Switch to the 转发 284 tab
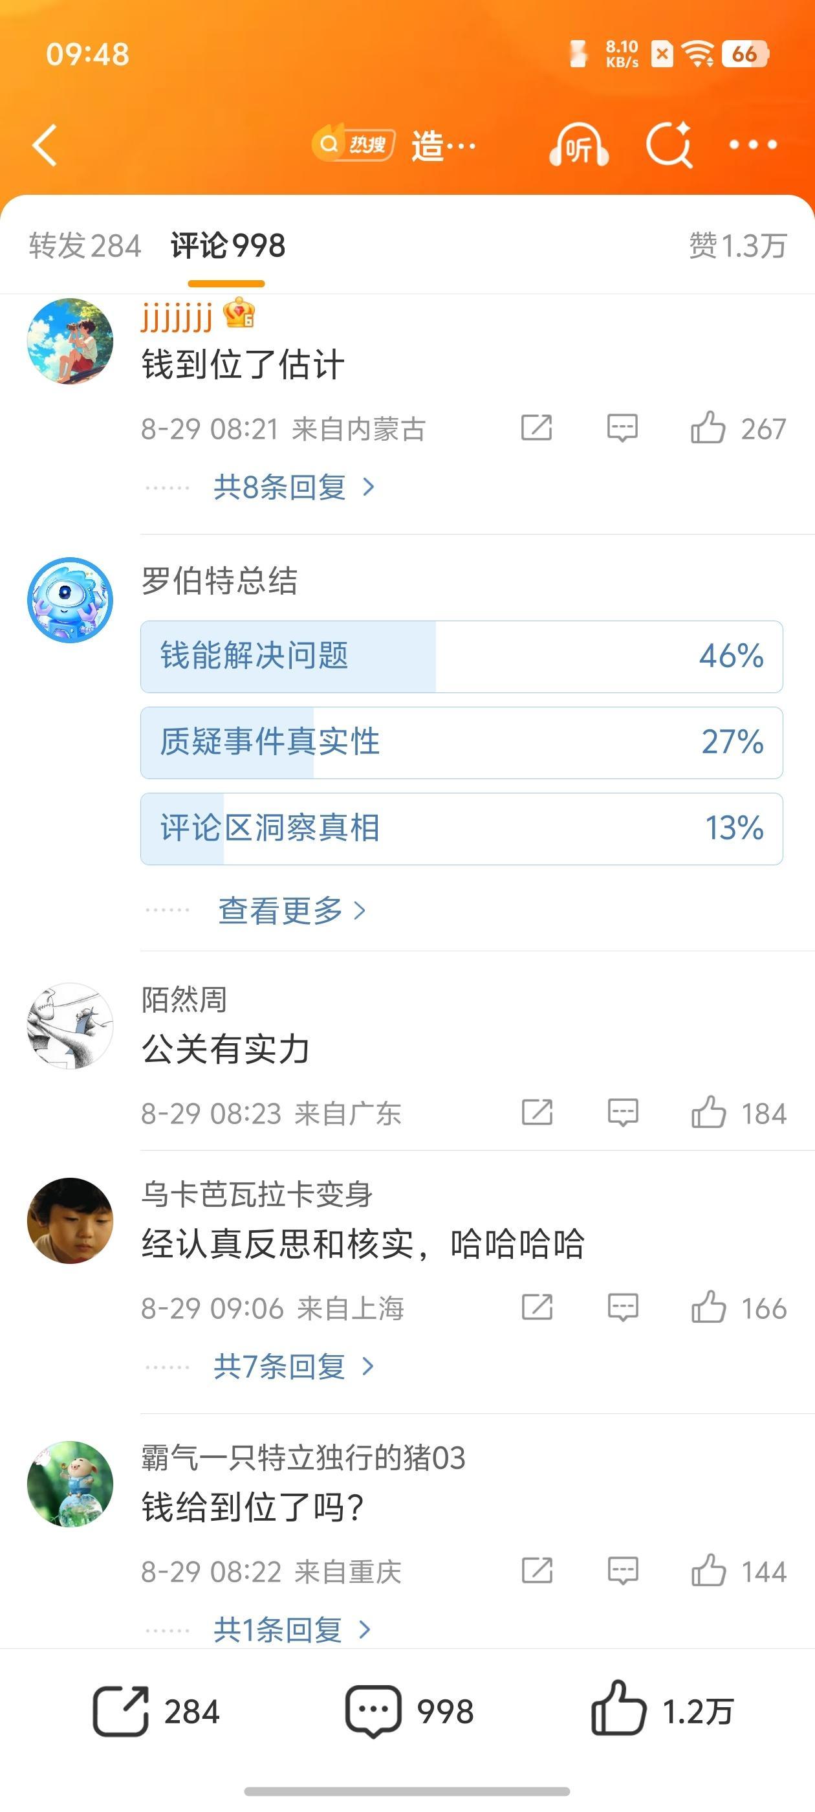This screenshot has width=815, height=1812. click(x=85, y=246)
